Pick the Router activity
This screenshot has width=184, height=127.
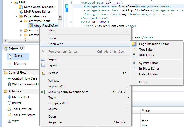coord(14,103)
